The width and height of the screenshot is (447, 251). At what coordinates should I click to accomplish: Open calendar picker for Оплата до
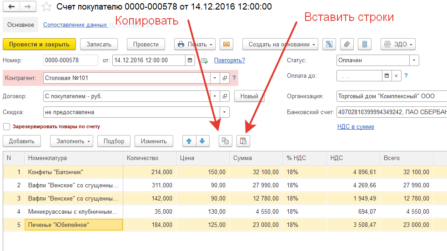[x=387, y=76]
